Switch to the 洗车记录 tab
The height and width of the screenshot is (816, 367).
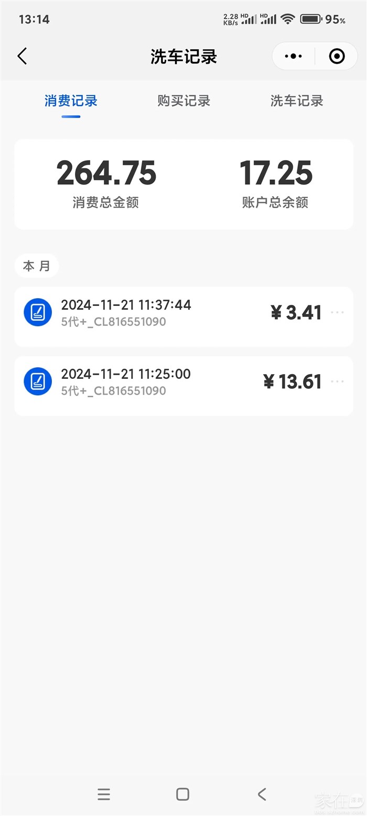[x=297, y=101]
